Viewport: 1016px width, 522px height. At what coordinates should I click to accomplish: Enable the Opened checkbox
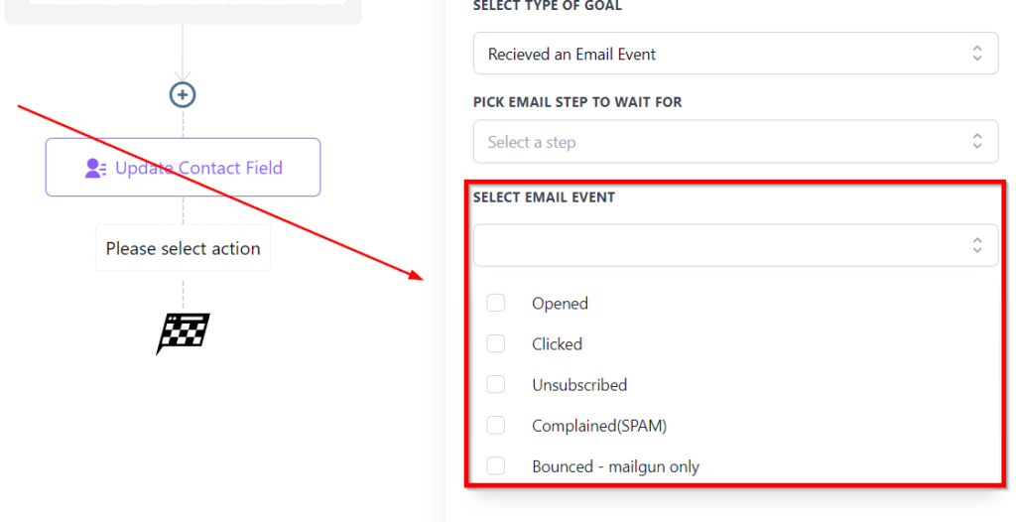pyautogui.click(x=496, y=303)
